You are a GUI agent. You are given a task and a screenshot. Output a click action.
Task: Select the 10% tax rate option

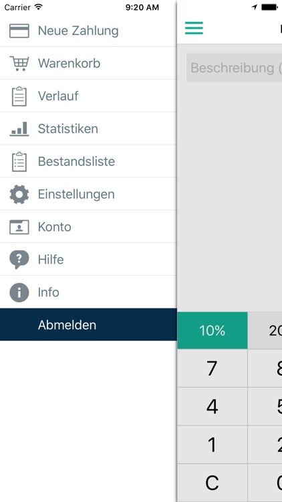tap(213, 331)
